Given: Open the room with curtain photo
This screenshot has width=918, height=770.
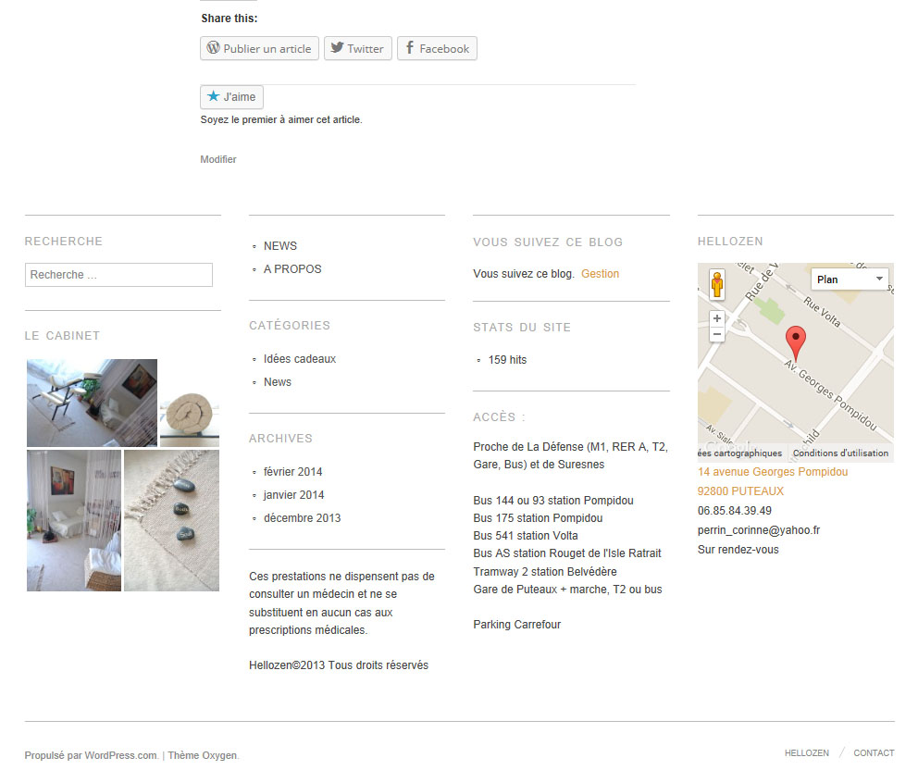Looking at the screenshot, I should point(74,520).
